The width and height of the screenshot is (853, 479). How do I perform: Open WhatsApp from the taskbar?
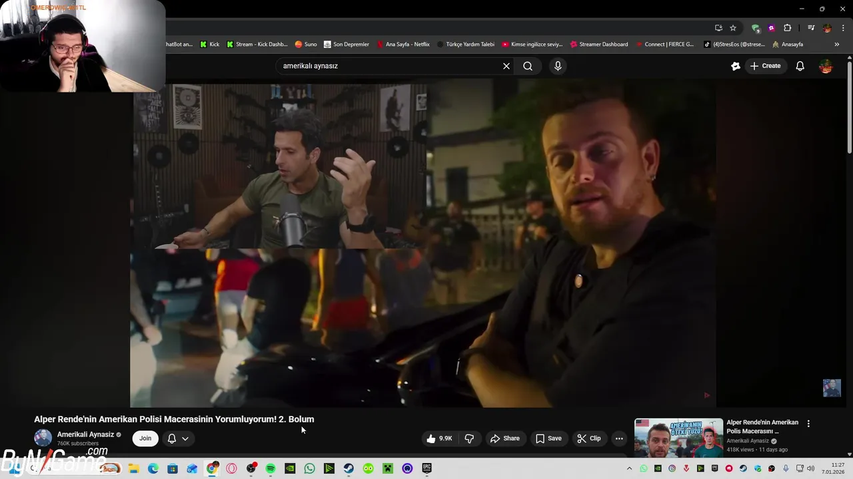(309, 468)
